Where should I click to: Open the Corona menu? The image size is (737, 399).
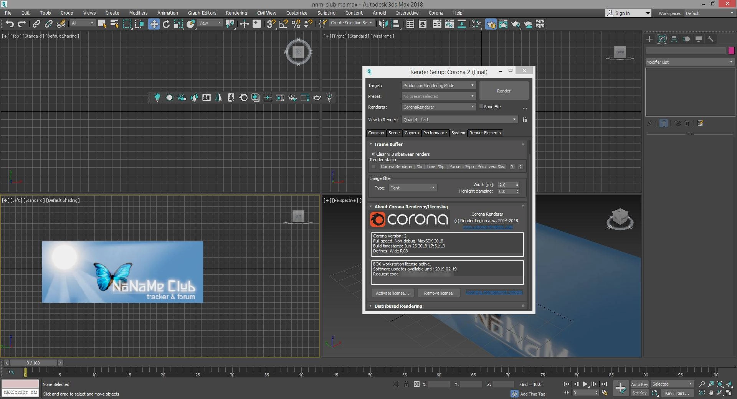tap(436, 13)
